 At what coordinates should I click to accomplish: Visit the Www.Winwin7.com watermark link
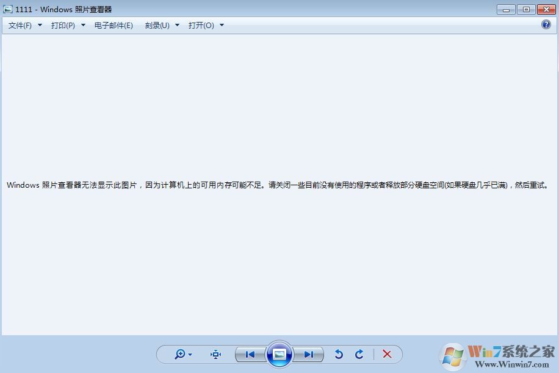[x=510, y=363]
